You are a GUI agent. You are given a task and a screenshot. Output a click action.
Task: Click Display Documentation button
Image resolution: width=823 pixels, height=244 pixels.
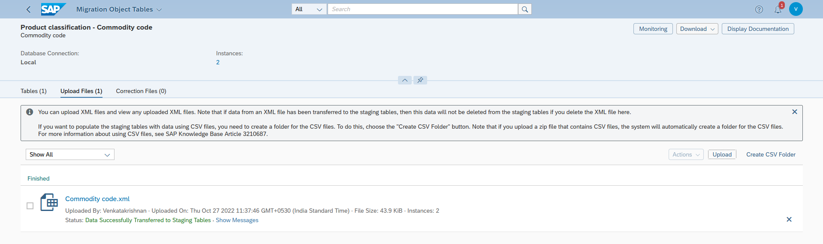coord(758,29)
